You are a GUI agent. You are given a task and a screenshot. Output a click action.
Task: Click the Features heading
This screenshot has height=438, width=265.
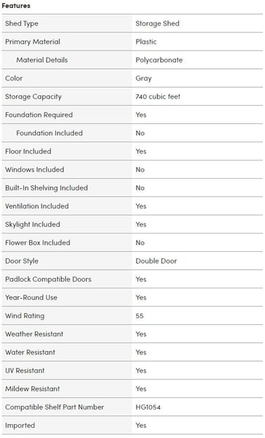(x=16, y=6)
